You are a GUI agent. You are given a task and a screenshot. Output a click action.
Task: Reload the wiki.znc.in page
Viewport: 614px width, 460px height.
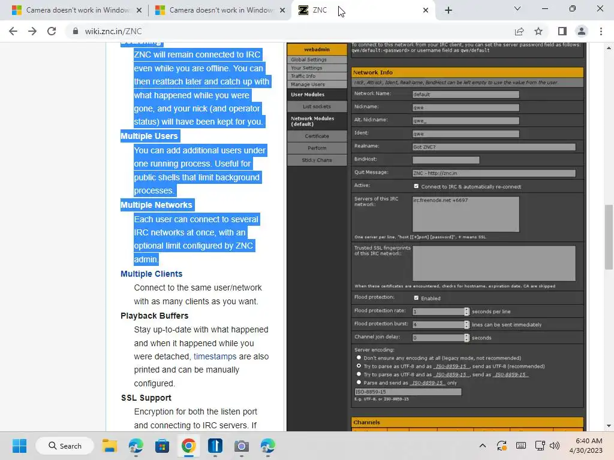[52, 31]
